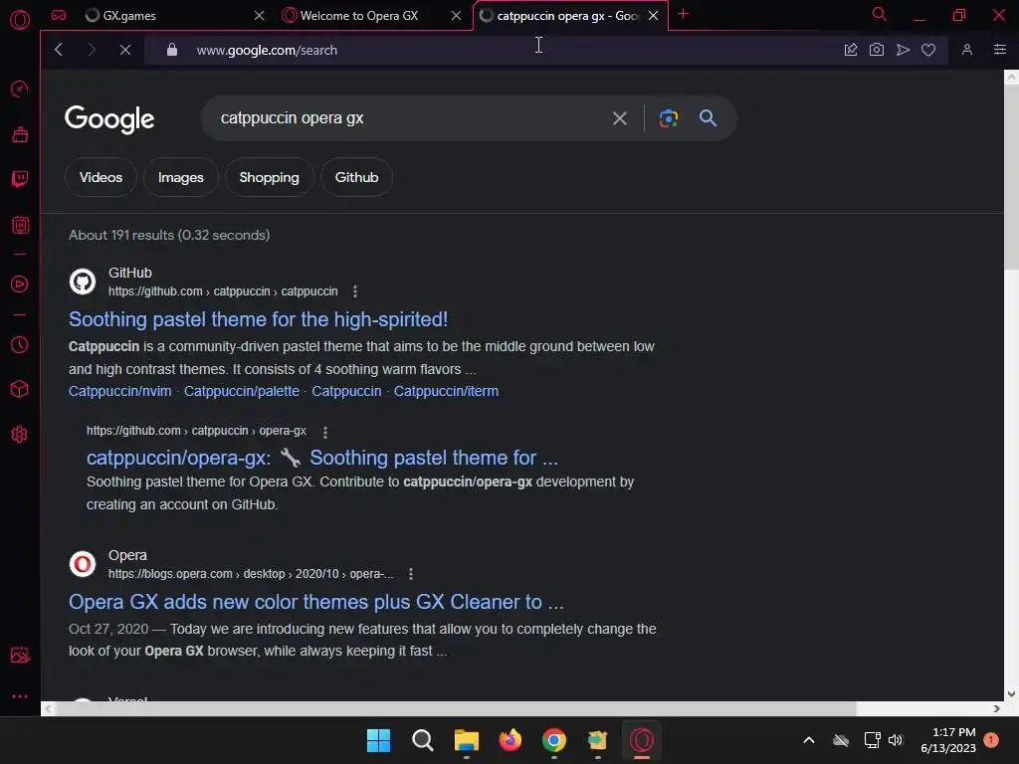
Task: Open File Explorer from taskbar
Action: [466, 740]
